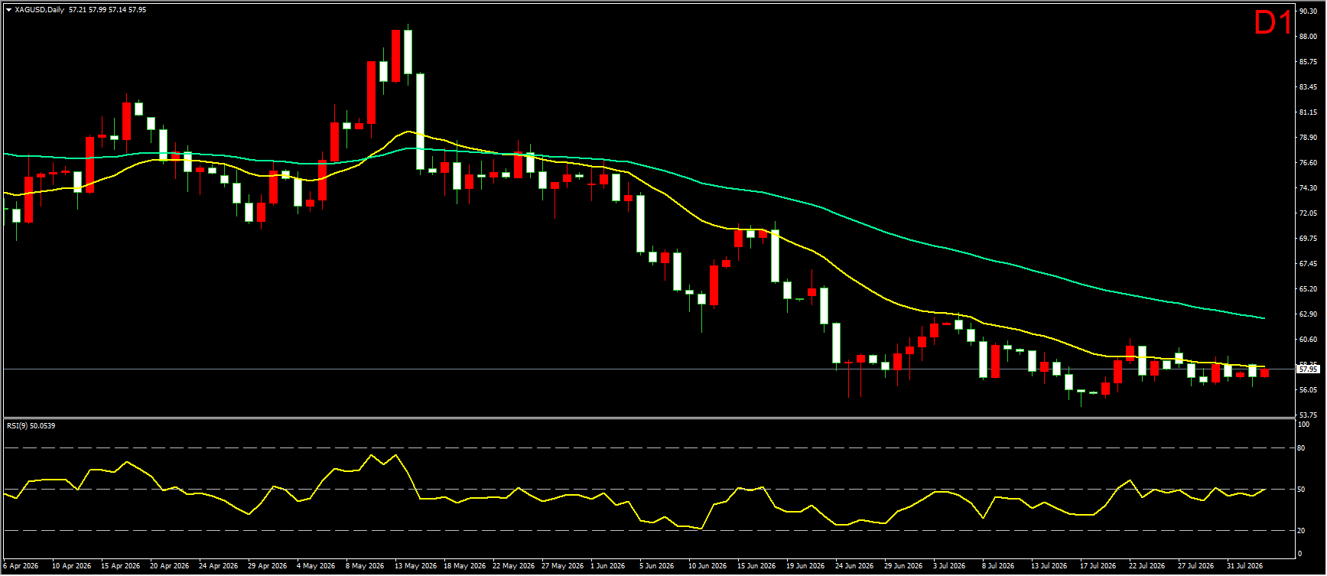Select the high value 57.99 in the chart header
Screen dimensions: 1327x576
point(96,10)
